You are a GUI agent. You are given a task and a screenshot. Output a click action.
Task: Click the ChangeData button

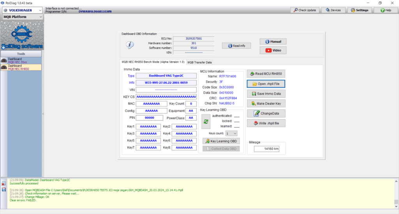coord(266,113)
